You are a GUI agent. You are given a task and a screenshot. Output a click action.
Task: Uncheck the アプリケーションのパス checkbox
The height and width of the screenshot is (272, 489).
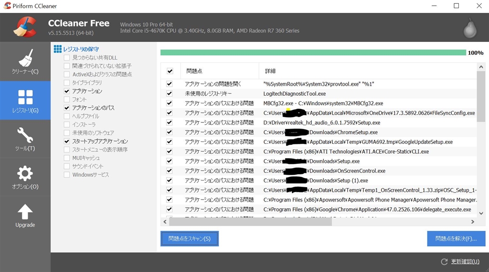[x=67, y=108]
